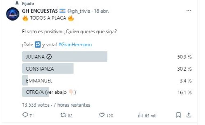Share the post via the upload icon
Screen dimensions: 205x125
pos(189,115)
